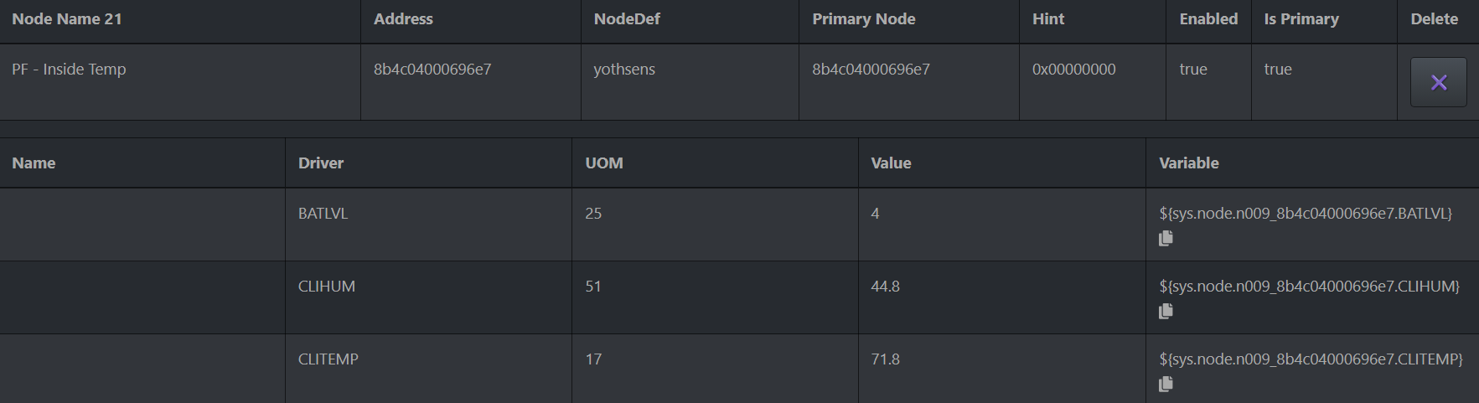Click the Value column header
Viewport: 1479px width, 403px height.
coord(891,163)
